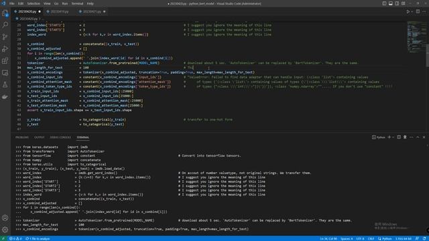
Task: Change indentation via Spaces: 4
Action: 347,238
